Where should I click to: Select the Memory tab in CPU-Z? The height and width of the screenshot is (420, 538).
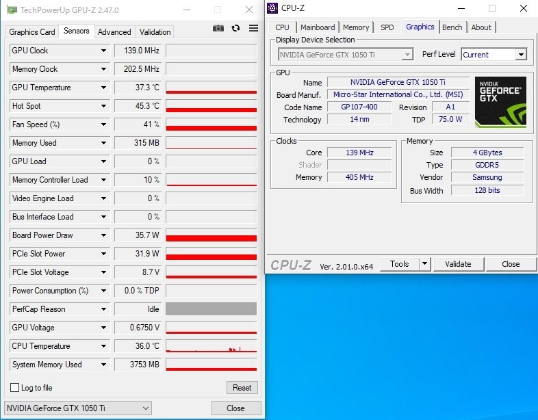356,27
